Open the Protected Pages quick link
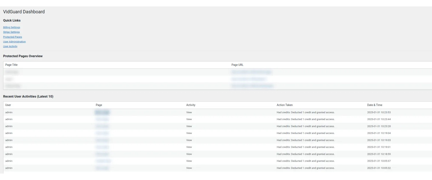Image resolution: width=432 pixels, height=180 pixels. [x=13, y=37]
